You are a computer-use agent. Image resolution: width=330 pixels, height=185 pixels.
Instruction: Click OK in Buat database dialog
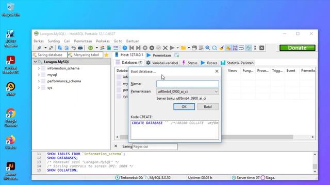pos(184,107)
